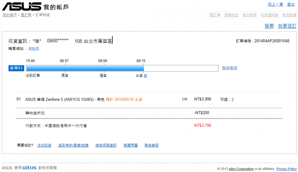Image resolution: width=298 pixels, height=172 pixels.
Task: Click the blue order progress bar
Action: 85,68
